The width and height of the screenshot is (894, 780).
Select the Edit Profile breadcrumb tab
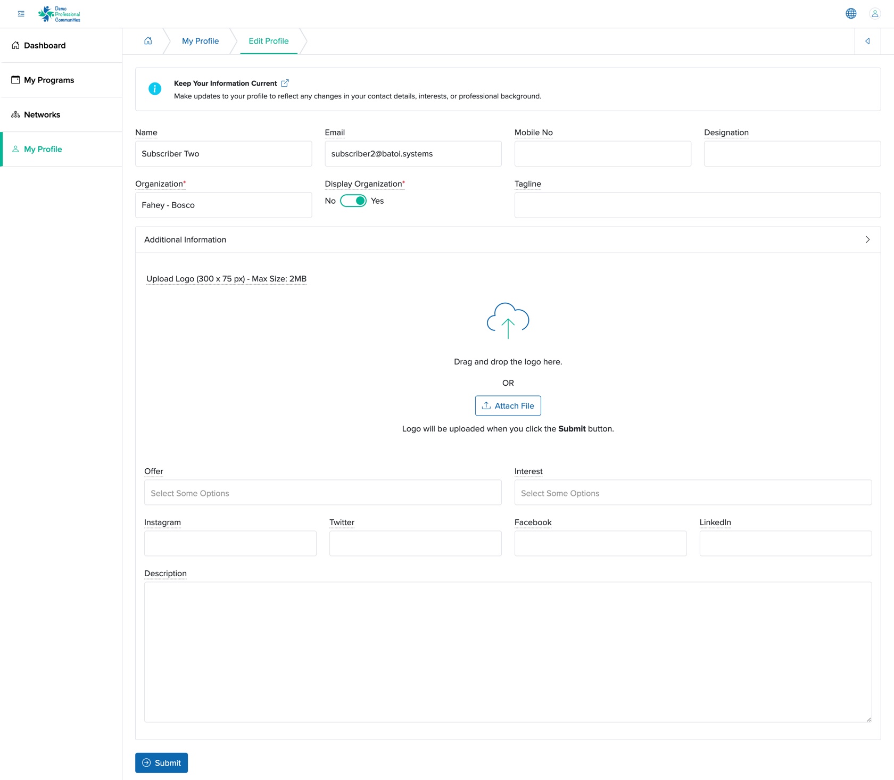269,41
